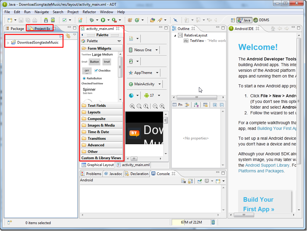Click the Open Perspective icon

(233, 20)
